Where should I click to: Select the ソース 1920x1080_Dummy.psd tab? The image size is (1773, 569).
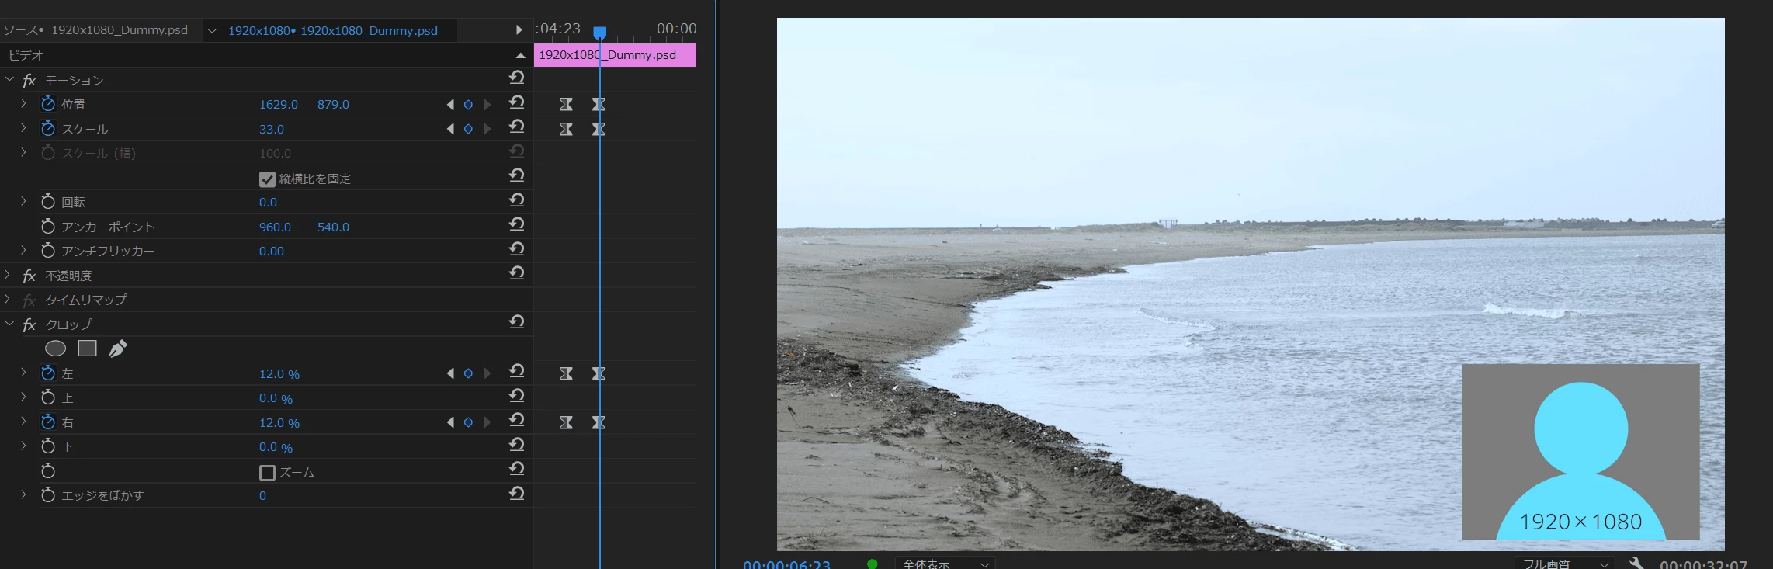pyautogui.click(x=95, y=30)
